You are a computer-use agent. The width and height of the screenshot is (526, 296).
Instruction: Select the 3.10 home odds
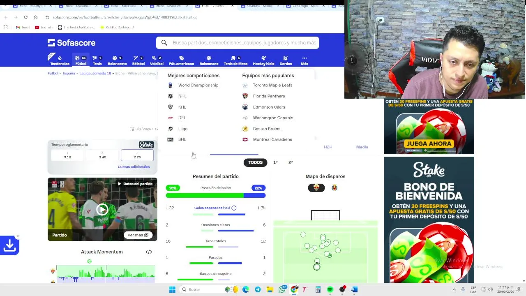point(67,155)
